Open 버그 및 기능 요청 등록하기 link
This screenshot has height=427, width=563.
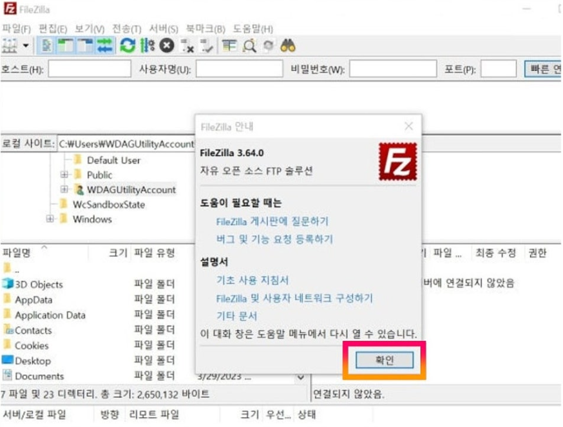(274, 239)
